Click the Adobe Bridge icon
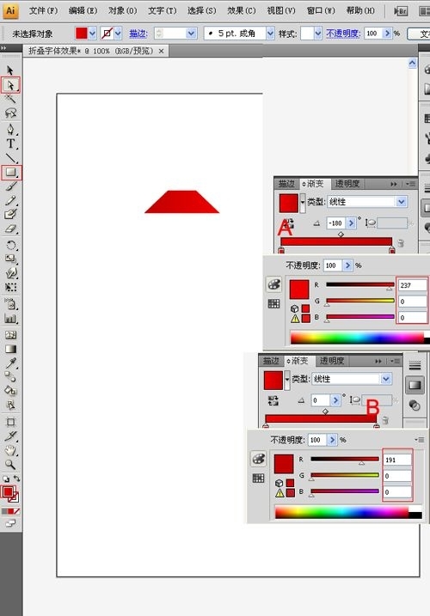This screenshot has width=430, height=616. tap(401, 11)
